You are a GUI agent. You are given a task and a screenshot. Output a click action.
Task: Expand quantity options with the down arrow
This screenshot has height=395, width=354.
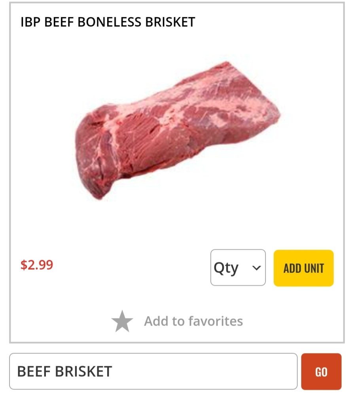coord(256,268)
